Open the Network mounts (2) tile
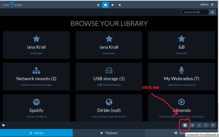The image size is (219, 137). [36, 77]
